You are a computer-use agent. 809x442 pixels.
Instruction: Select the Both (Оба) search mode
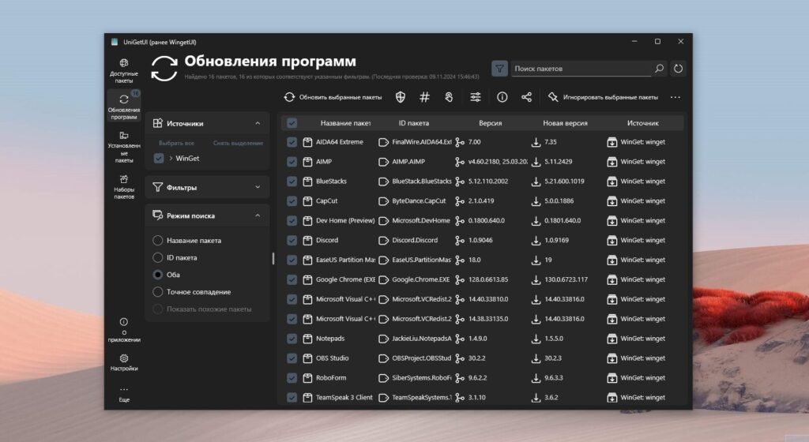pos(167,275)
